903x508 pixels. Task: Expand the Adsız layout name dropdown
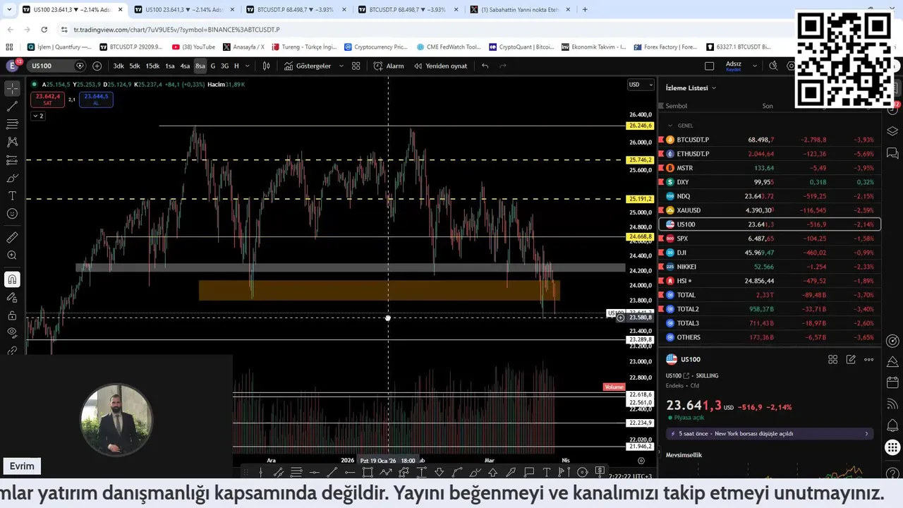click(x=755, y=66)
